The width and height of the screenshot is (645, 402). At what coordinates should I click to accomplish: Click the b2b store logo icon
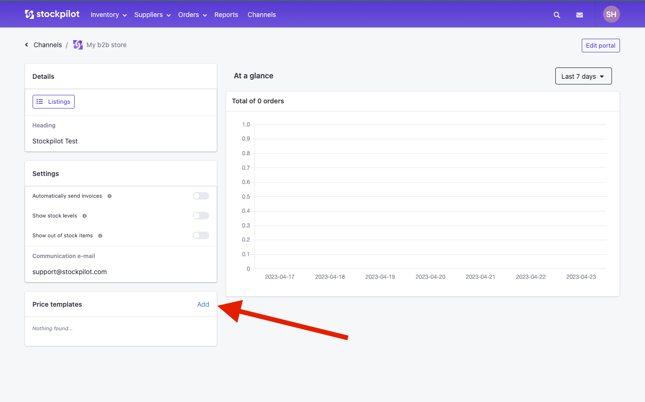(x=78, y=45)
